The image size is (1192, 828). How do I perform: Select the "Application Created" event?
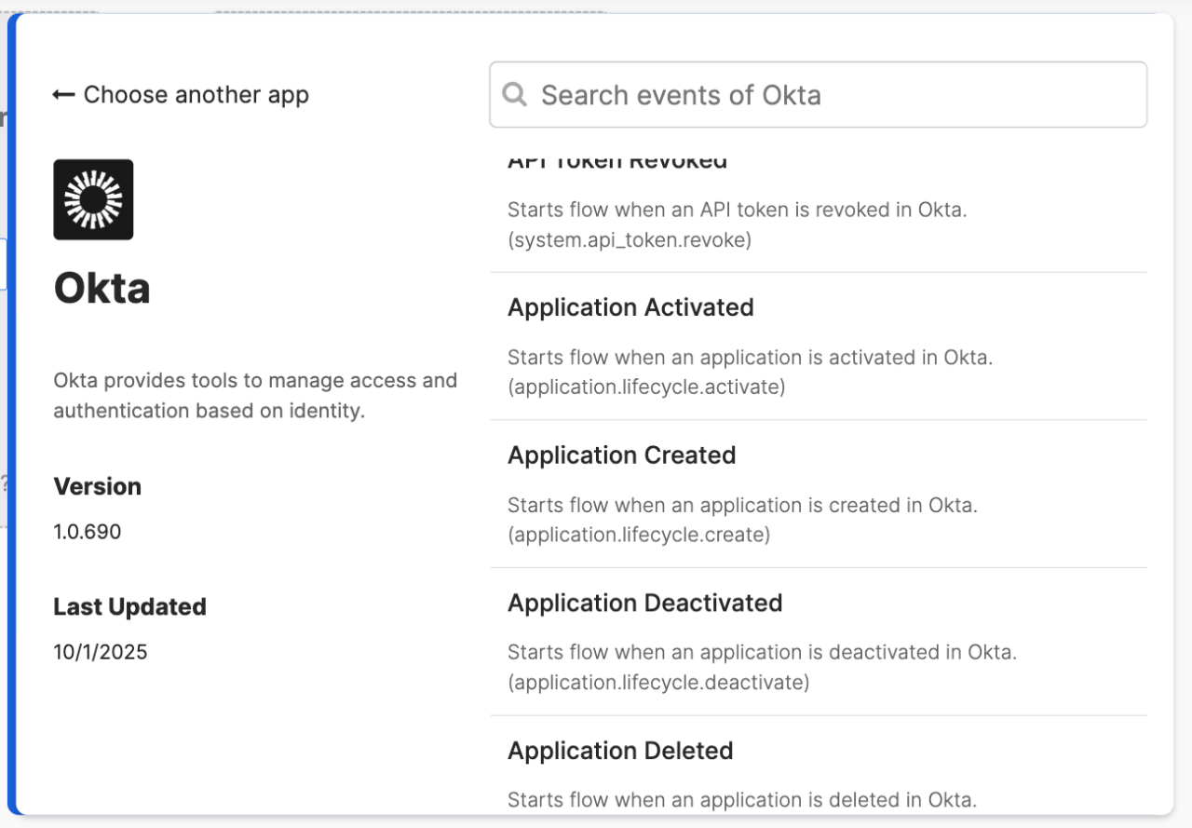point(621,455)
